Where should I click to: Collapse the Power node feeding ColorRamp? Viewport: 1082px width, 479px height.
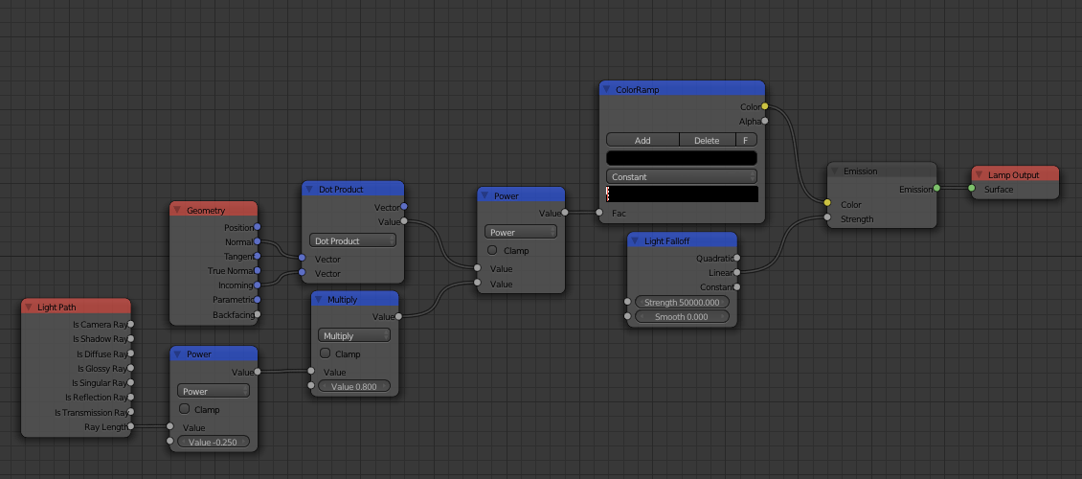tap(485, 195)
